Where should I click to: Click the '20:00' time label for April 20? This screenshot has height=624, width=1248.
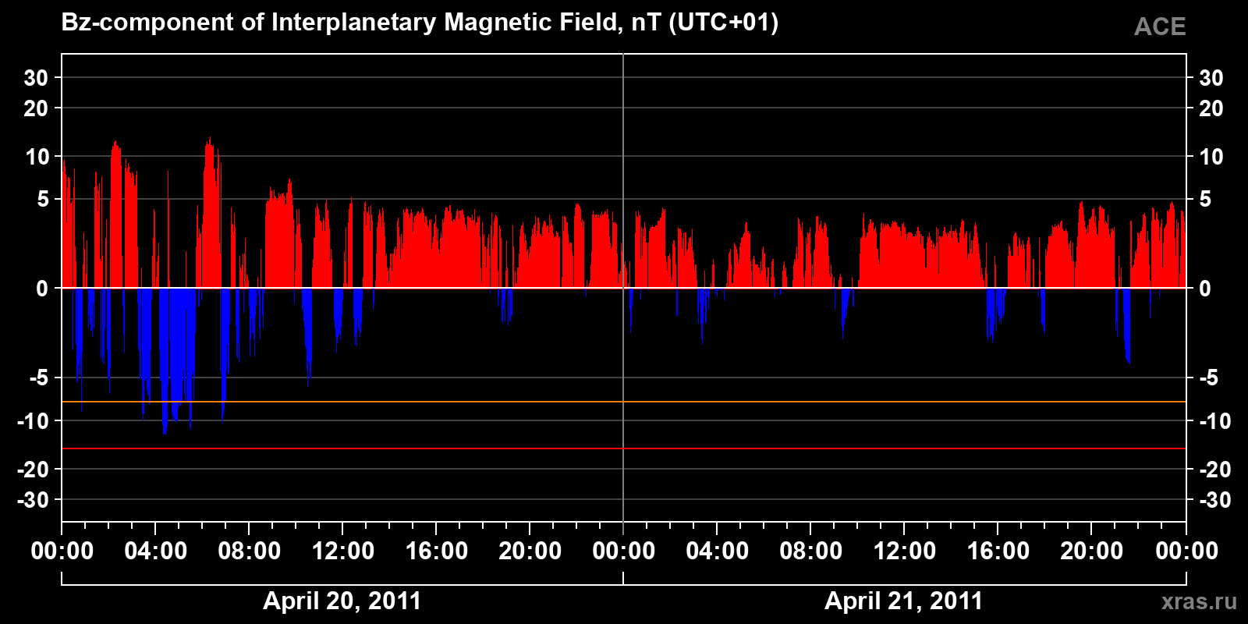click(x=530, y=551)
